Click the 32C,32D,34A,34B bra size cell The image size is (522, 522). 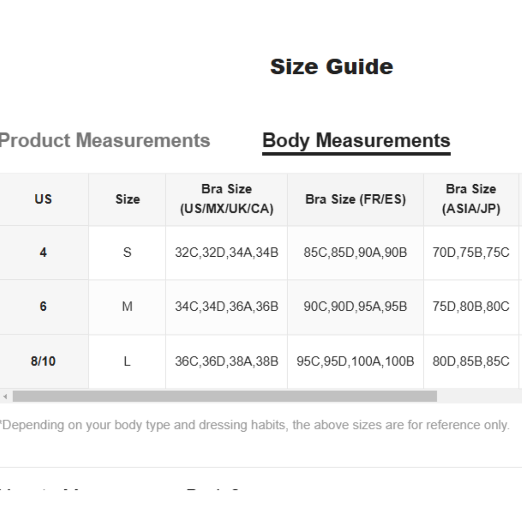227,252
